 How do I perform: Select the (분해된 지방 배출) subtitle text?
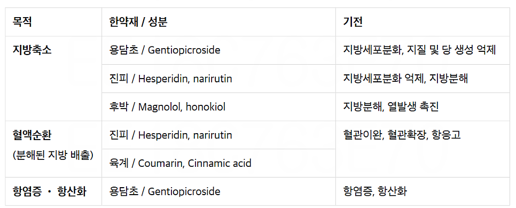[53, 155]
